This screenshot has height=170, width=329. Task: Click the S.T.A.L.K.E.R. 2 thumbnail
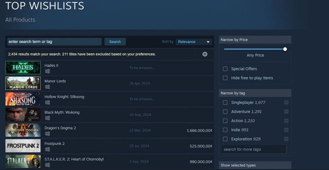(23, 161)
